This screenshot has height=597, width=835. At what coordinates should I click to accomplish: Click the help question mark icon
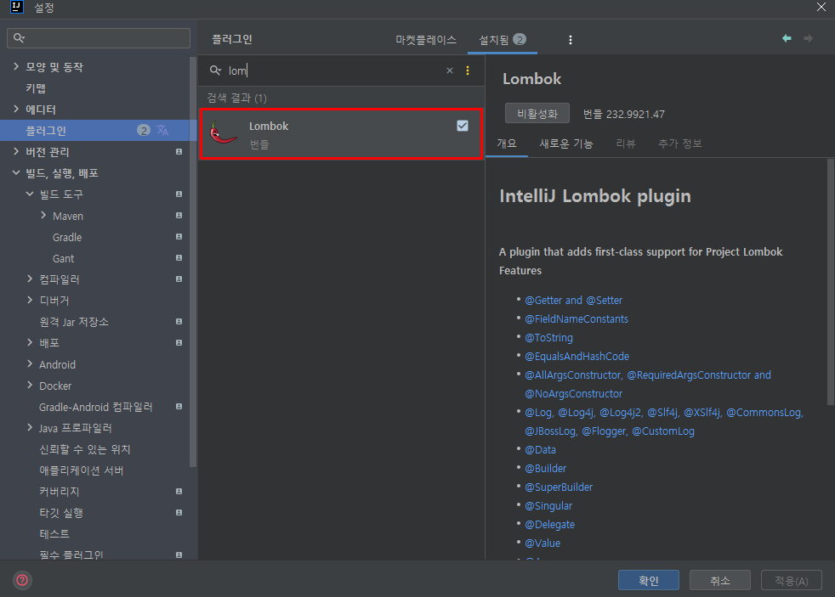point(22,580)
